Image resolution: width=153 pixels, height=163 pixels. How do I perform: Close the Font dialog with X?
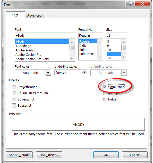pyautogui.click(x=142, y=4)
